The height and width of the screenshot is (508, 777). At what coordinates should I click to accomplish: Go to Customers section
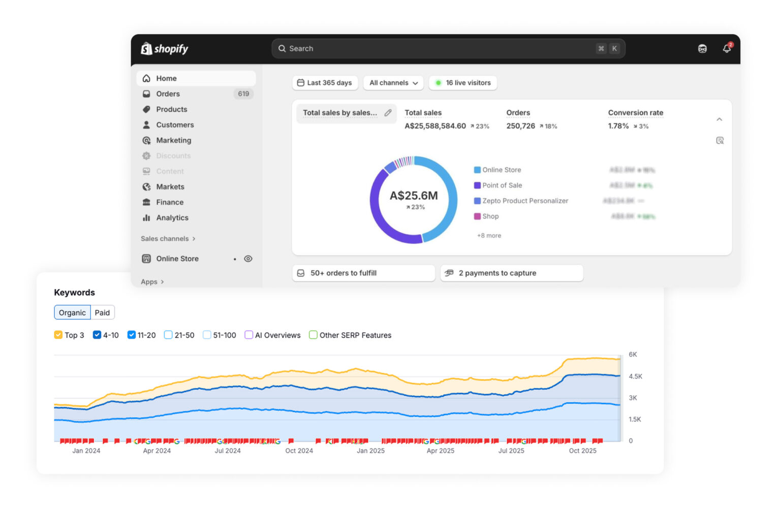click(x=175, y=124)
